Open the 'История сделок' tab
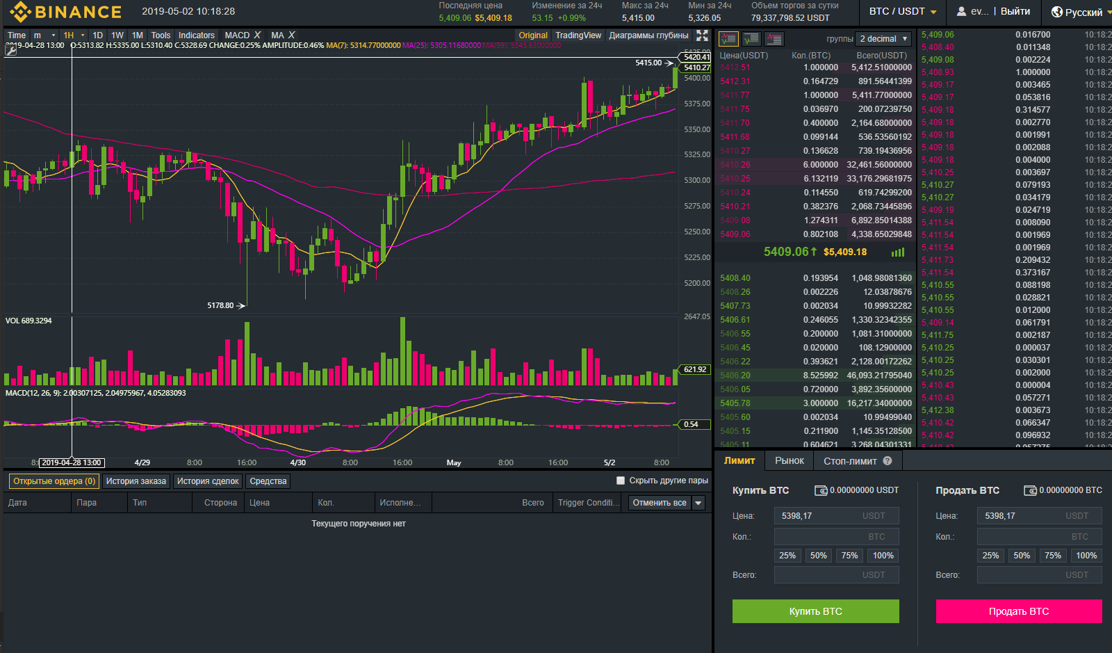 pyautogui.click(x=208, y=481)
